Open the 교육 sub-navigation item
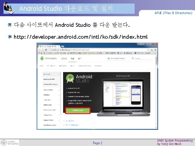This screenshot has width=195, height=146. pos(41,66)
